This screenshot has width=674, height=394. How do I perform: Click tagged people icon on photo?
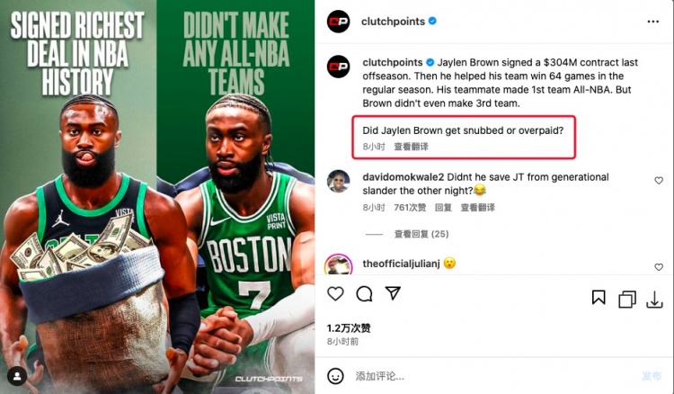pos(17,376)
